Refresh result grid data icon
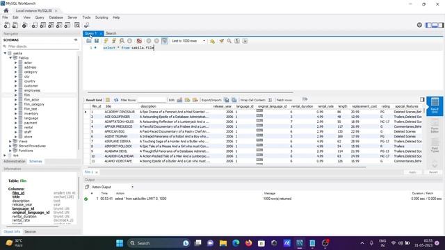The width and height of the screenshot is (445, 250). (116, 100)
